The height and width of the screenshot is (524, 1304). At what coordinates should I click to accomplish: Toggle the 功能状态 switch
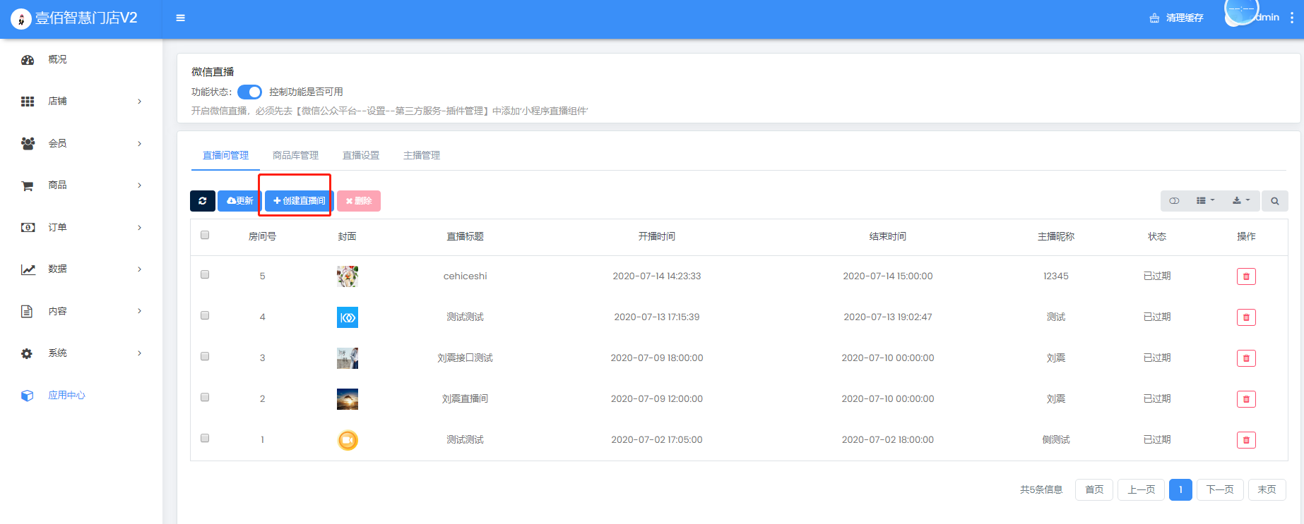click(x=249, y=92)
